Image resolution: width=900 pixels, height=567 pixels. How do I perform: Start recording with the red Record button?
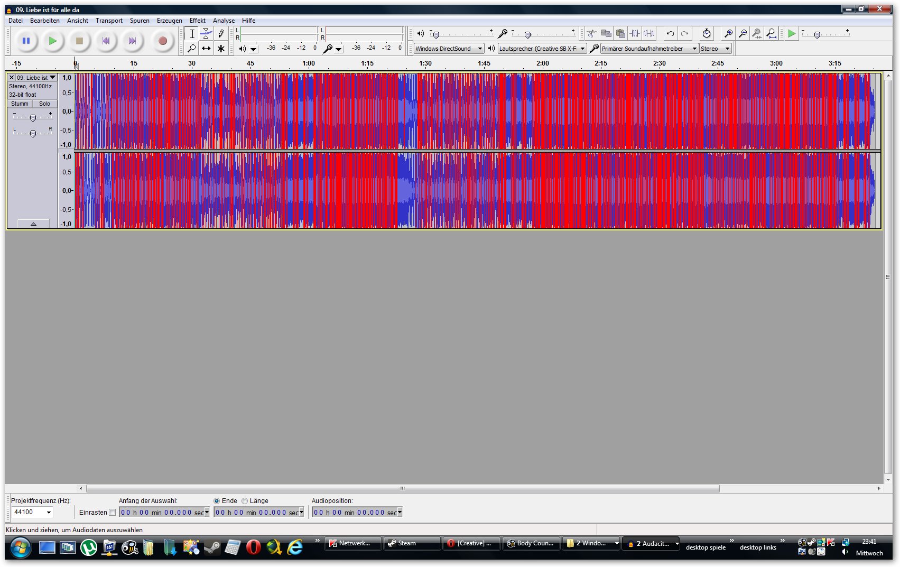(163, 41)
